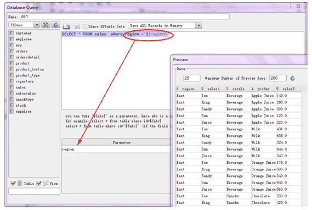Select the sales table name
312x210 pixels.
coord(21,87)
